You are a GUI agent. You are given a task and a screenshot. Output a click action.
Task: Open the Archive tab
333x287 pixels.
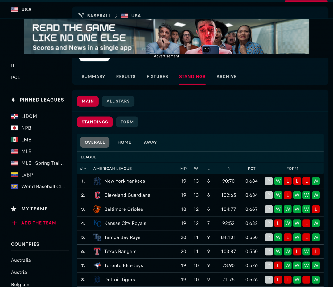click(226, 76)
